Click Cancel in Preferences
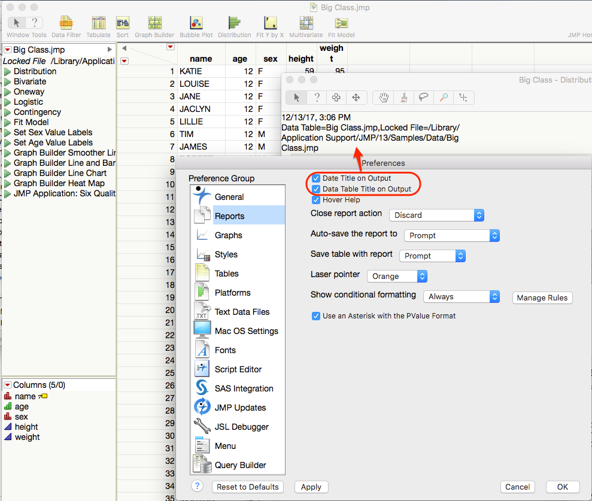Image resolution: width=592 pixels, height=501 pixels. [517, 487]
